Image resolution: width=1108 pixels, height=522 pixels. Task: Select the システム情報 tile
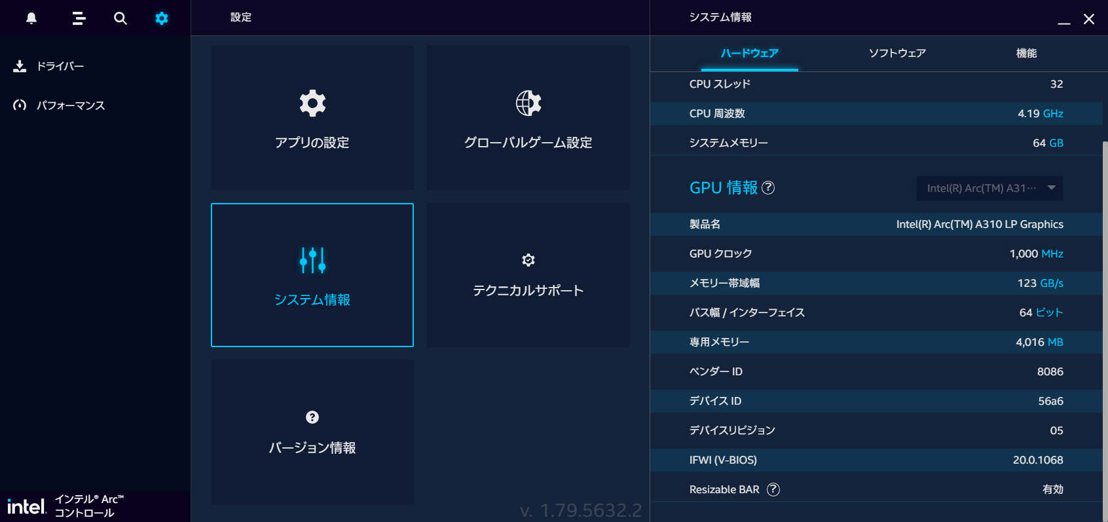(x=312, y=275)
